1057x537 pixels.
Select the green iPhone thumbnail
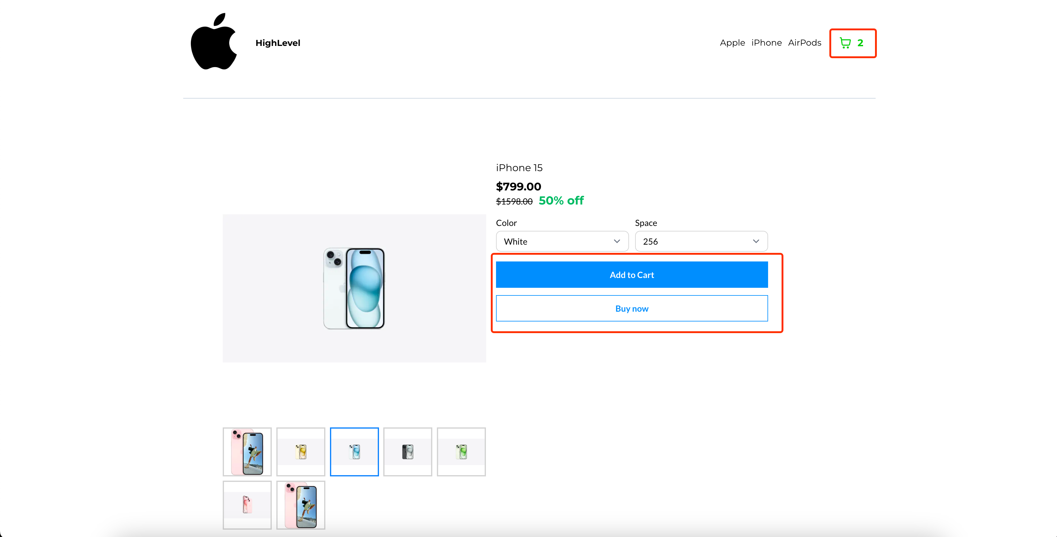pos(461,451)
